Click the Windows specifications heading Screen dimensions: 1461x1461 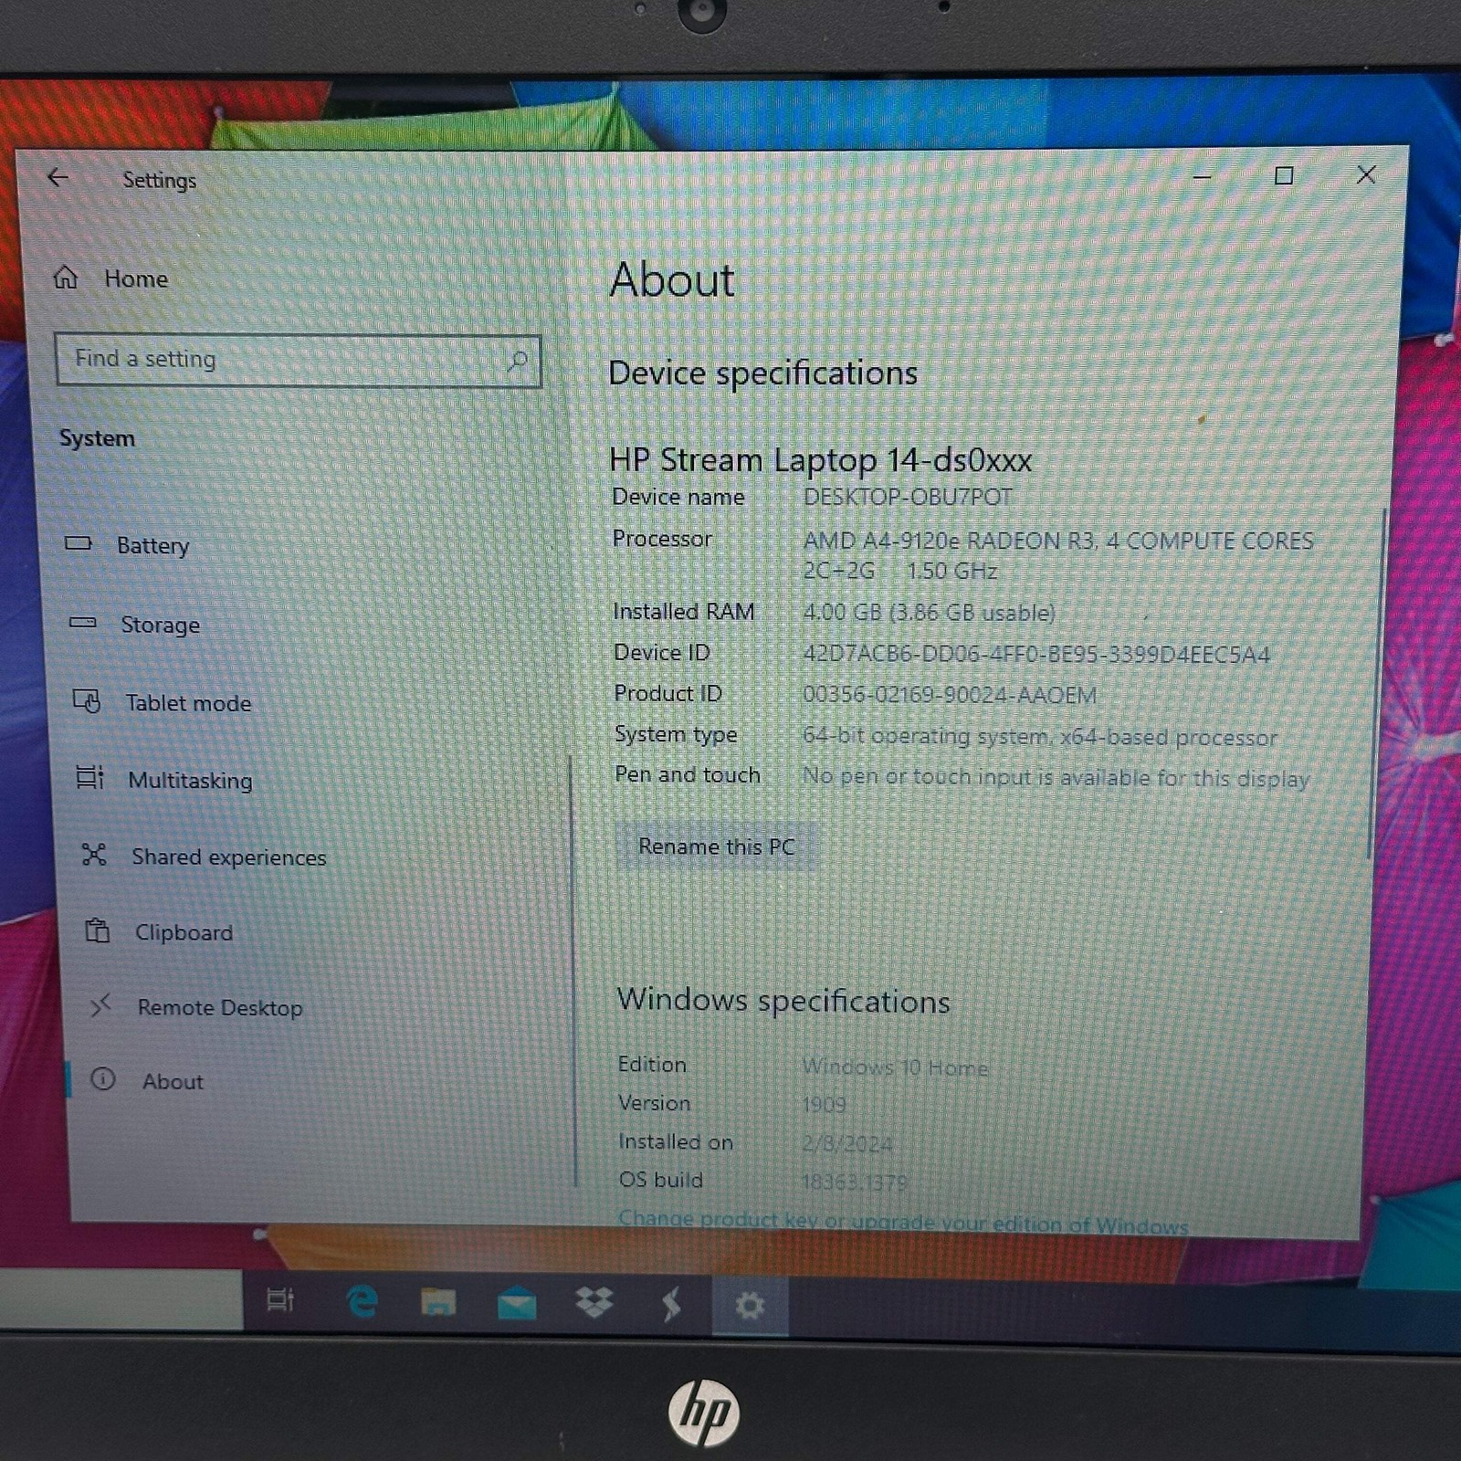coord(783,1001)
